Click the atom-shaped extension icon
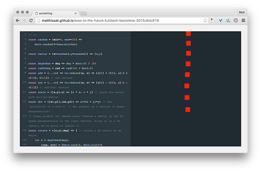Screen dimensions: 261x172 pos(228,20)
